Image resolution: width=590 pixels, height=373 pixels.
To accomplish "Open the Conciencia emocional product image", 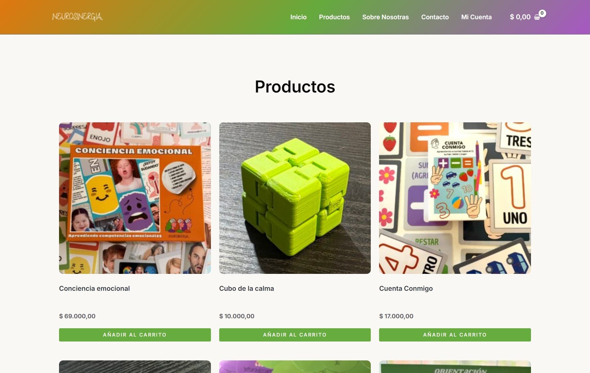I will click(x=135, y=198).
